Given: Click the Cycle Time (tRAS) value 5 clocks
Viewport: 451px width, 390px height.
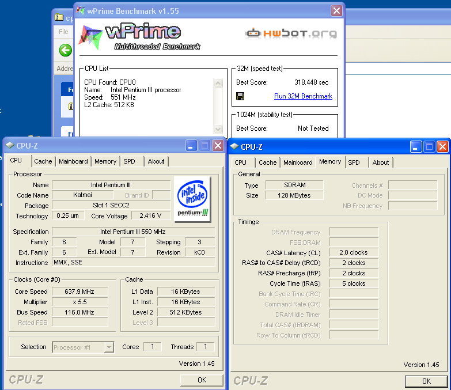Looking at the screenshot, I should [354, 283].
